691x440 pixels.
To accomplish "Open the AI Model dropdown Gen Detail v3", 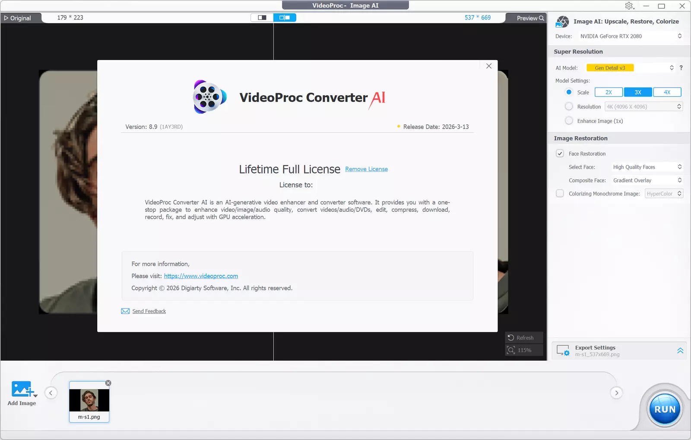I will click(x=631, y=68).
